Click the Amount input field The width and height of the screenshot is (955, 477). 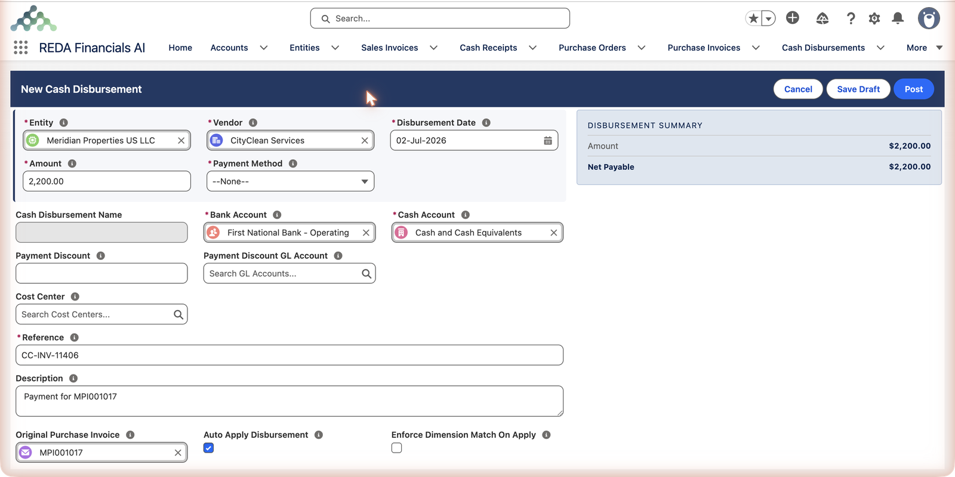pyautogui.click(x=107, y=181)
